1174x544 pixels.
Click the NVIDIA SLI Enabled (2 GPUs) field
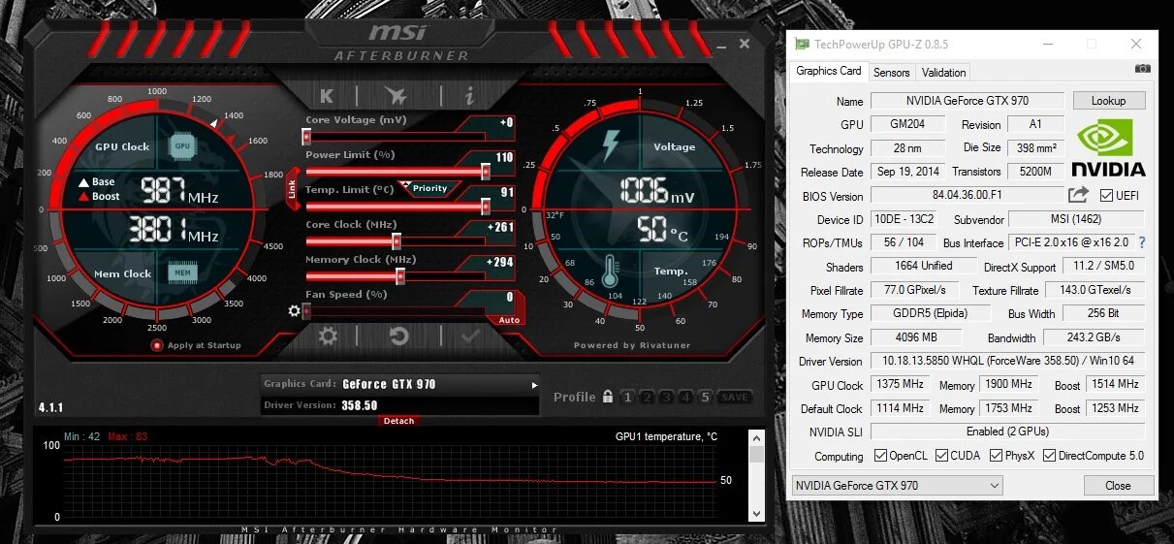coord(1007,432)
